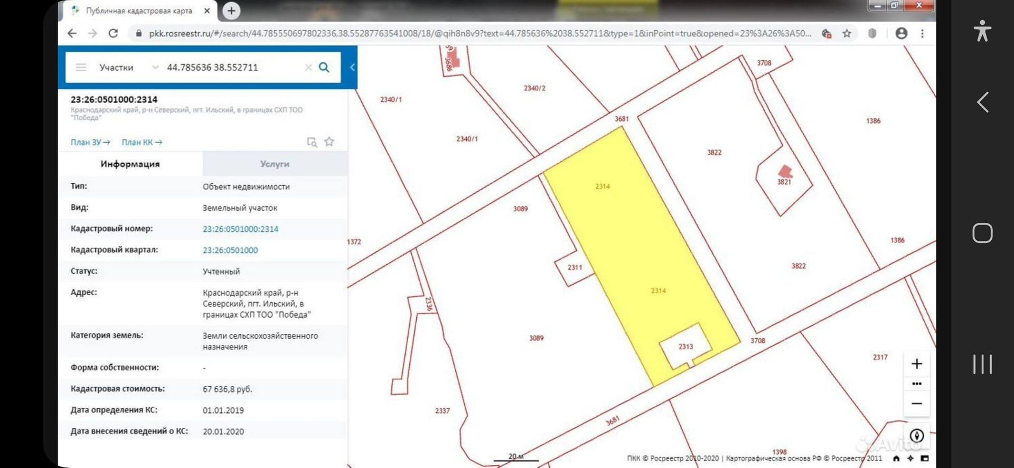Viewport: 1014px width, 468px height.
Task: Run search with magnifier icon
Action: click(324, 67)
